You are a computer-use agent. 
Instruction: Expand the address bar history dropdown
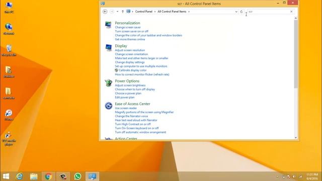(236, 12)
